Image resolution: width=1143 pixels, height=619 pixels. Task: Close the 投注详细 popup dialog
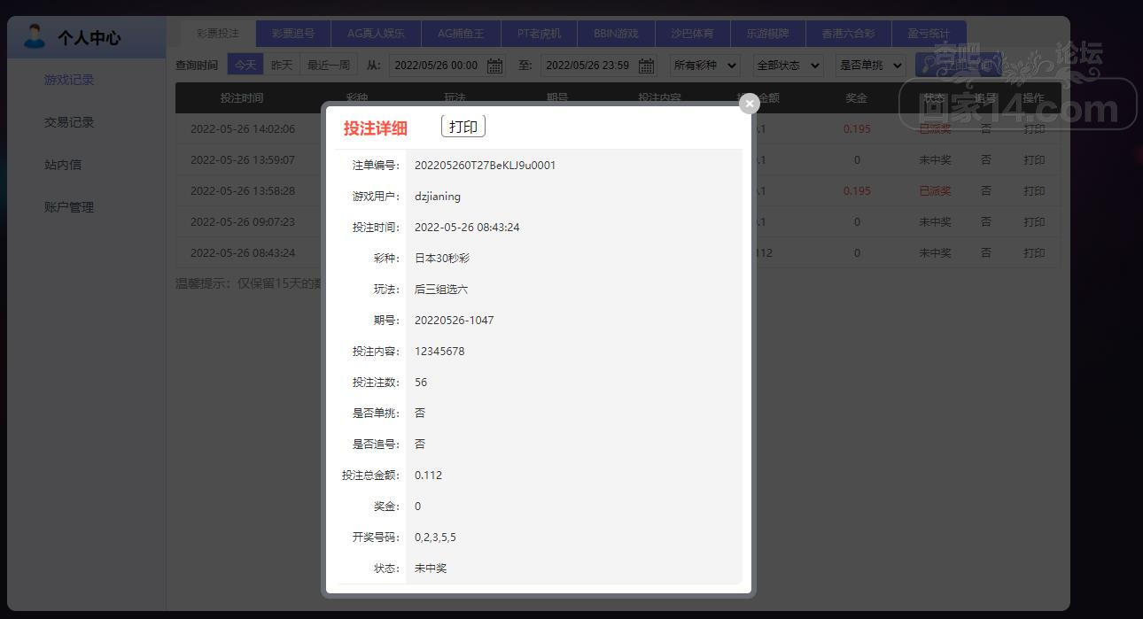pyautogui.click(x=750, y=104)
